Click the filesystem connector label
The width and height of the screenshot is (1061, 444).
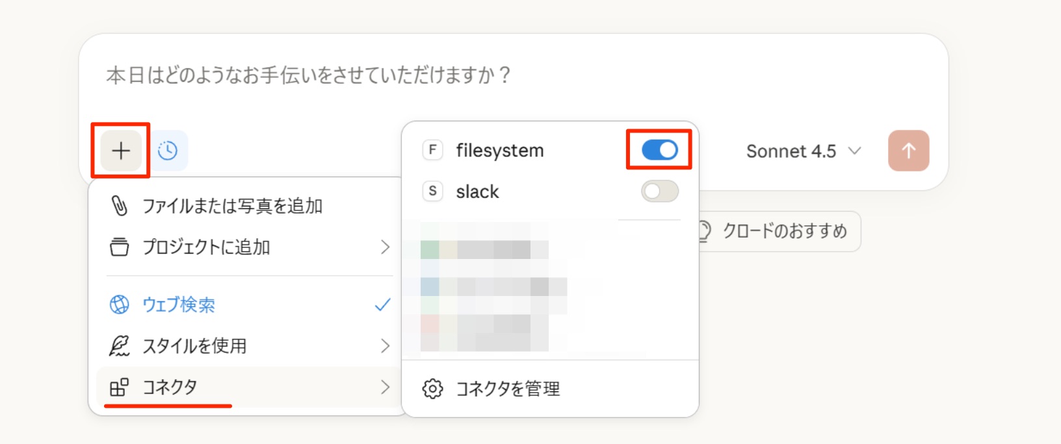[499, 151]
